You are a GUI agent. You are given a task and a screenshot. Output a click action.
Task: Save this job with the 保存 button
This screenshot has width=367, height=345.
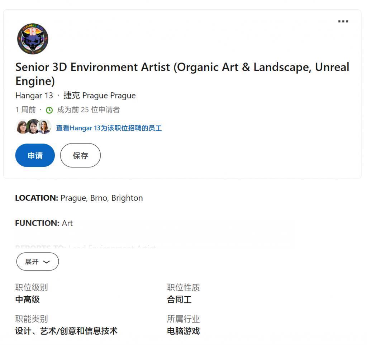[80, 155]
